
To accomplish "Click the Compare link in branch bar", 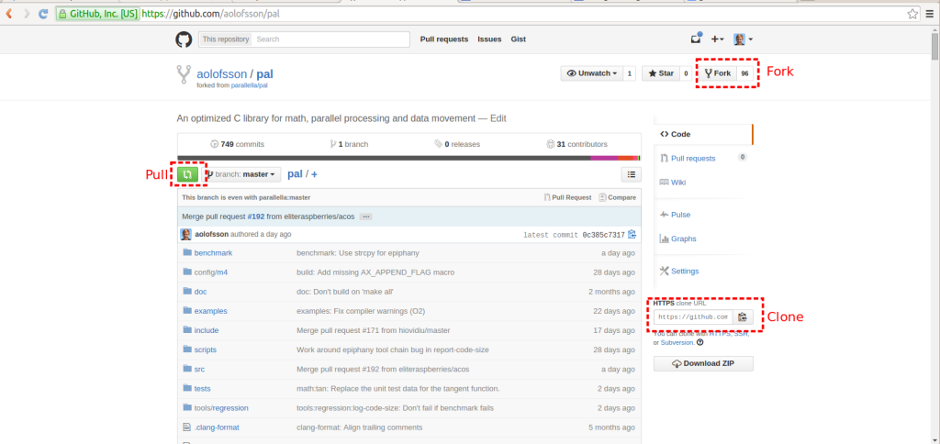I will pyautogui.click(x=617, y=197).
